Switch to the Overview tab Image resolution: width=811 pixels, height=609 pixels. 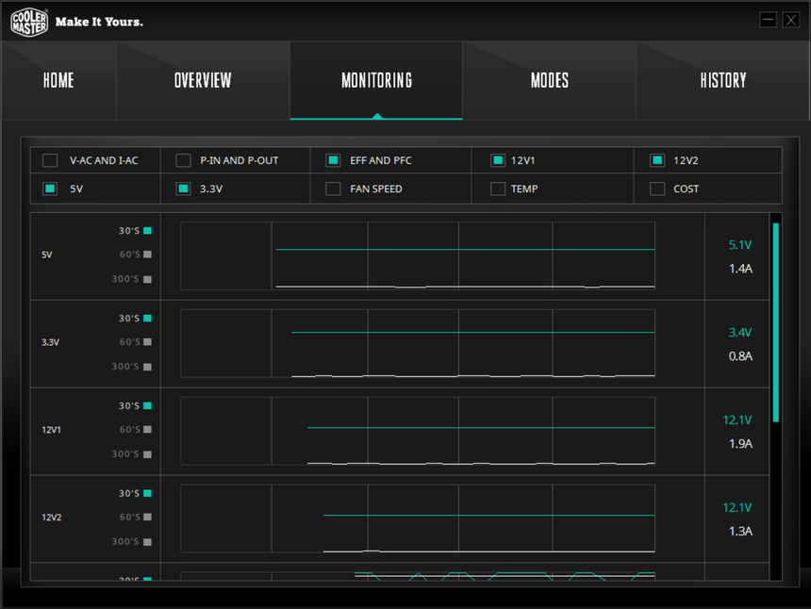pyautogui.click(x=203, y=81)
